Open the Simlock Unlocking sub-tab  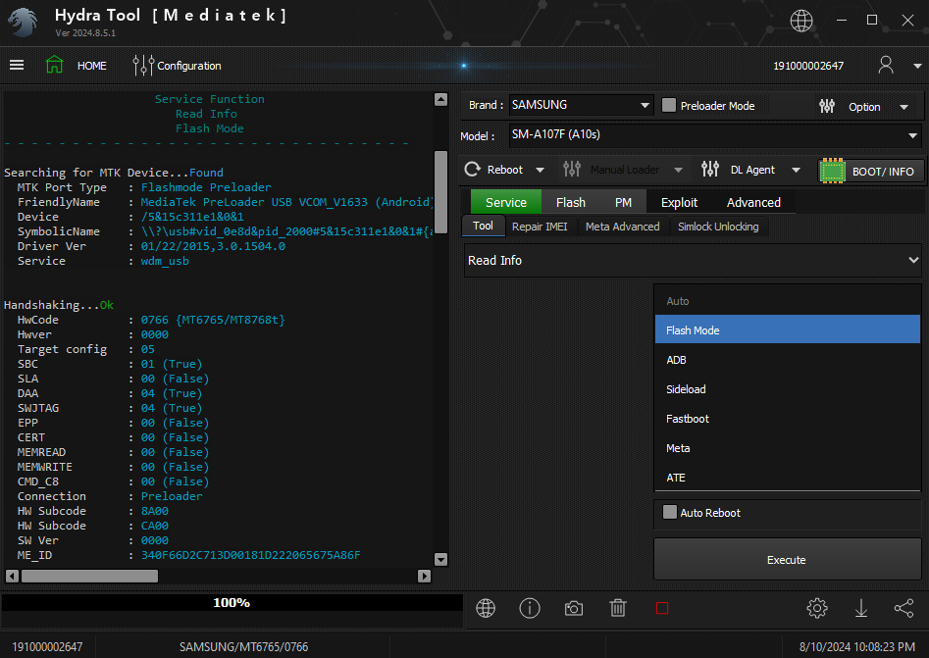718,227
